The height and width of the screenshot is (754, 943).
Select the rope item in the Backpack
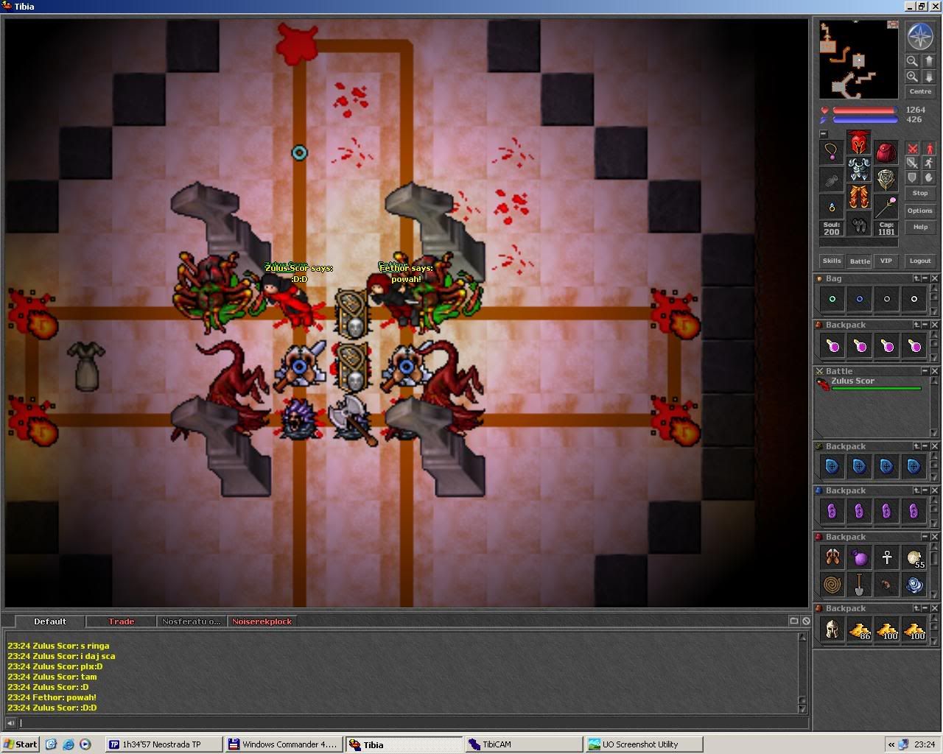click(x=832, y=585)
